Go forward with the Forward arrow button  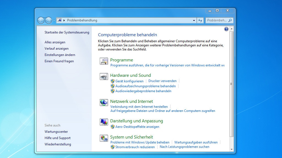[48, 20]
